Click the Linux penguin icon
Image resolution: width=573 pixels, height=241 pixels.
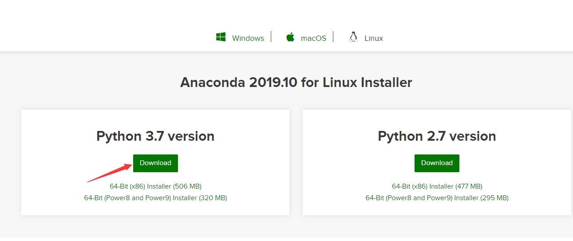(353, 37)
